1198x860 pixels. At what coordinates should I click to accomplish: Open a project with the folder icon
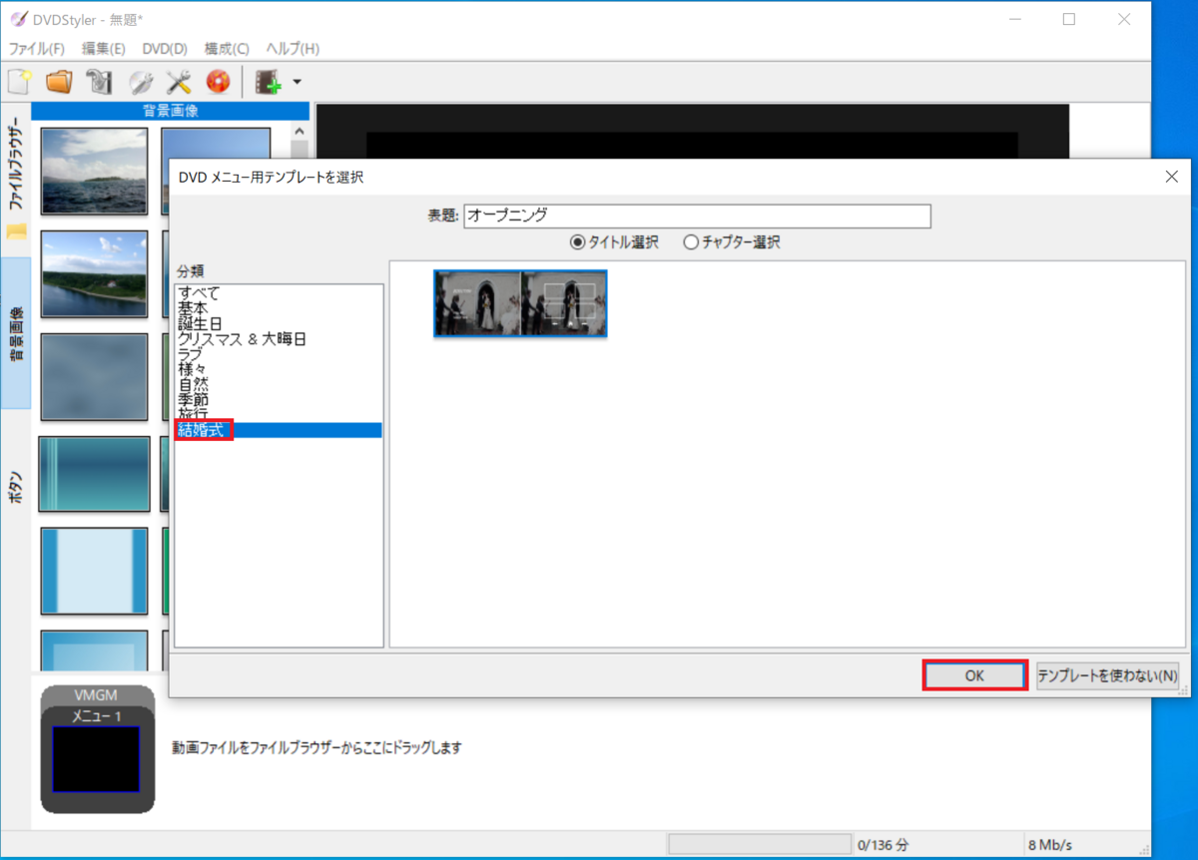(x=59, y=82)
